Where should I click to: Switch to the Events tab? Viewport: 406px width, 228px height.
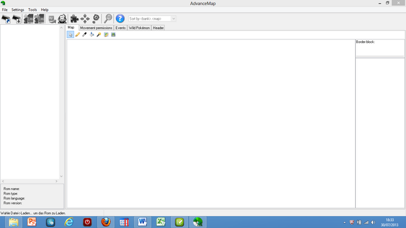[121, 28]
